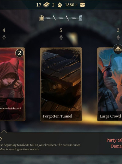The height and width of the screenshot is (164, 122).
Task: Click the paw print icon in top bar
Action: click(60, 5)
